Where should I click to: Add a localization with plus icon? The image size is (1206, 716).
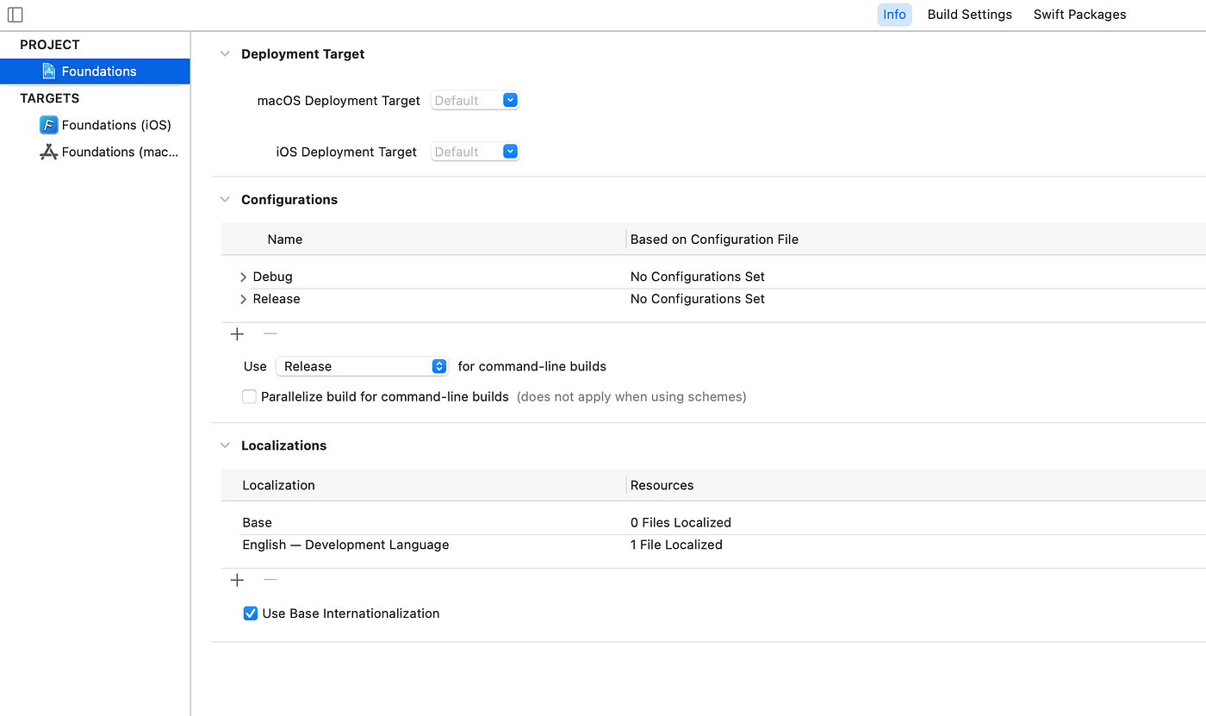[x=238, y=581]
